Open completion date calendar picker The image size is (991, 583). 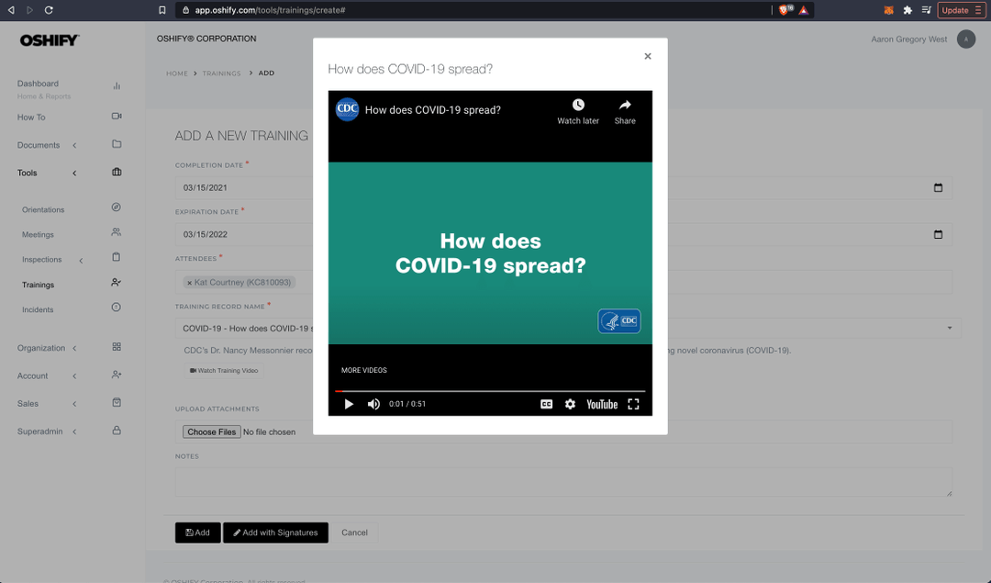(x=938, y=188)
